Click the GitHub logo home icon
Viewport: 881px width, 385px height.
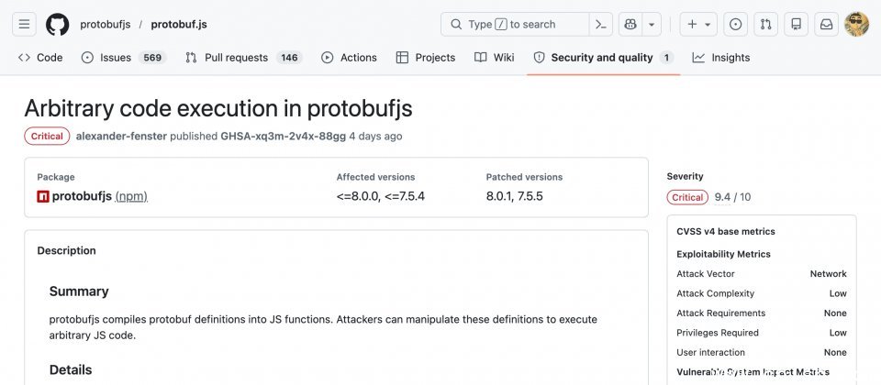pos(57,24)
